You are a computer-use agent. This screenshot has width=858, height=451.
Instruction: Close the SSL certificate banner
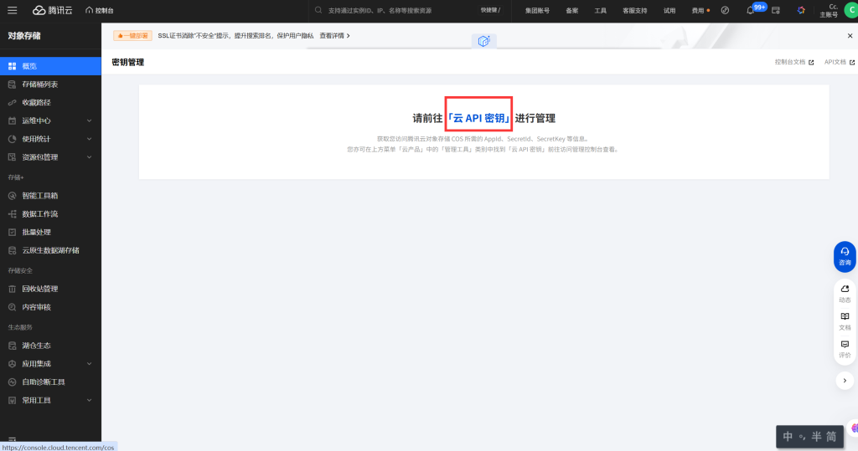click(x=850, y=35)
